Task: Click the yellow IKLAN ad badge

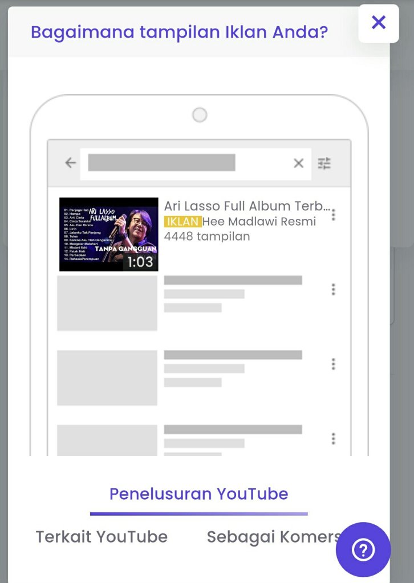Action: pos(182,221)
